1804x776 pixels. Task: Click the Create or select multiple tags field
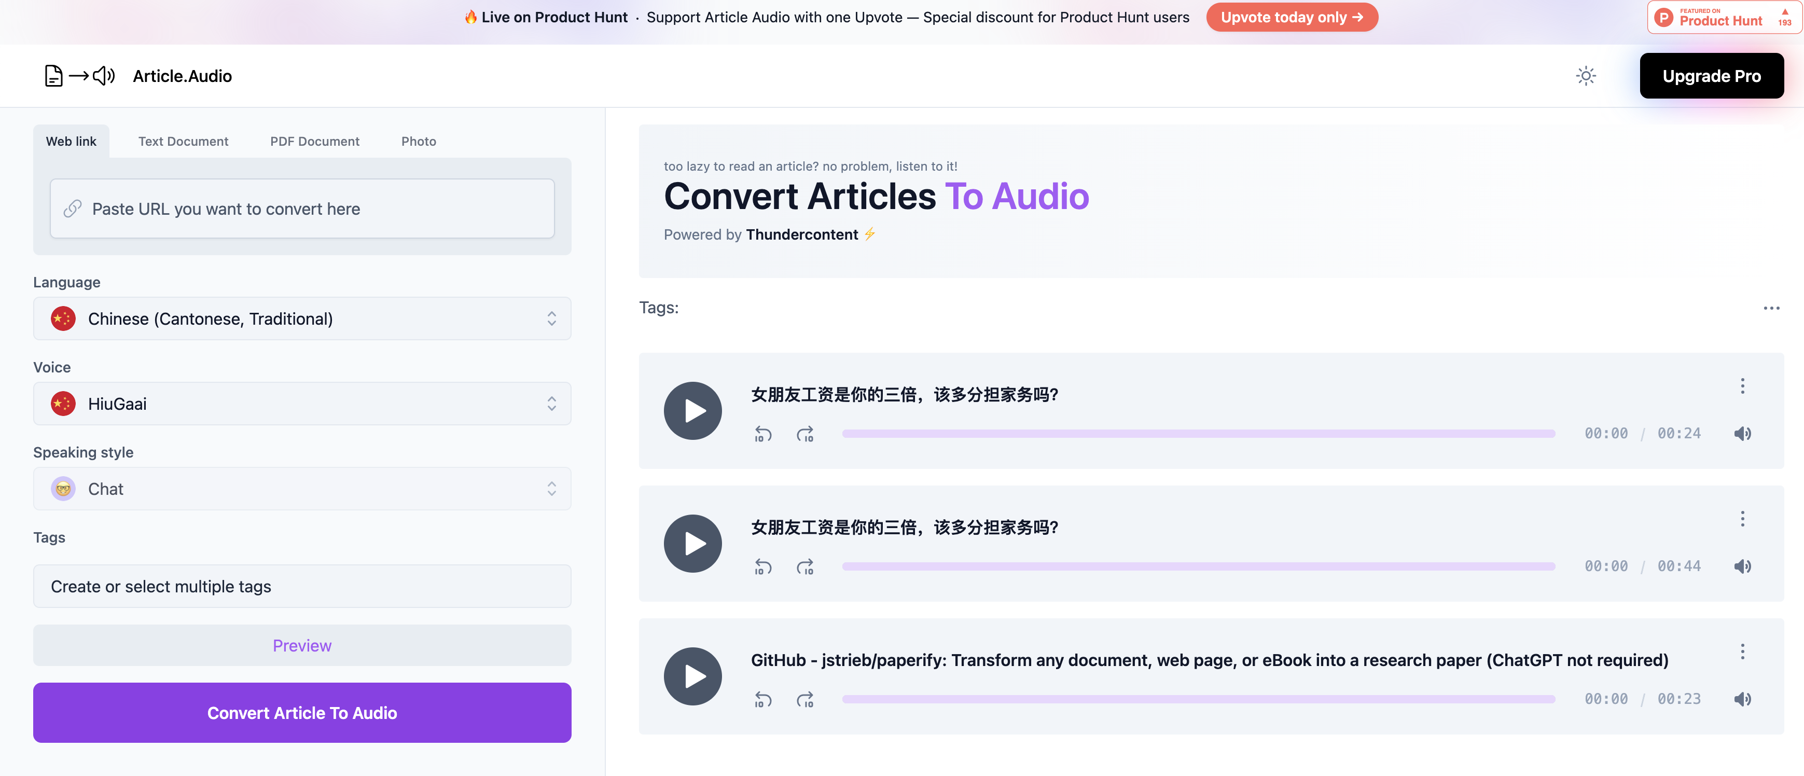pyautogui.click(x=302, y=586)
